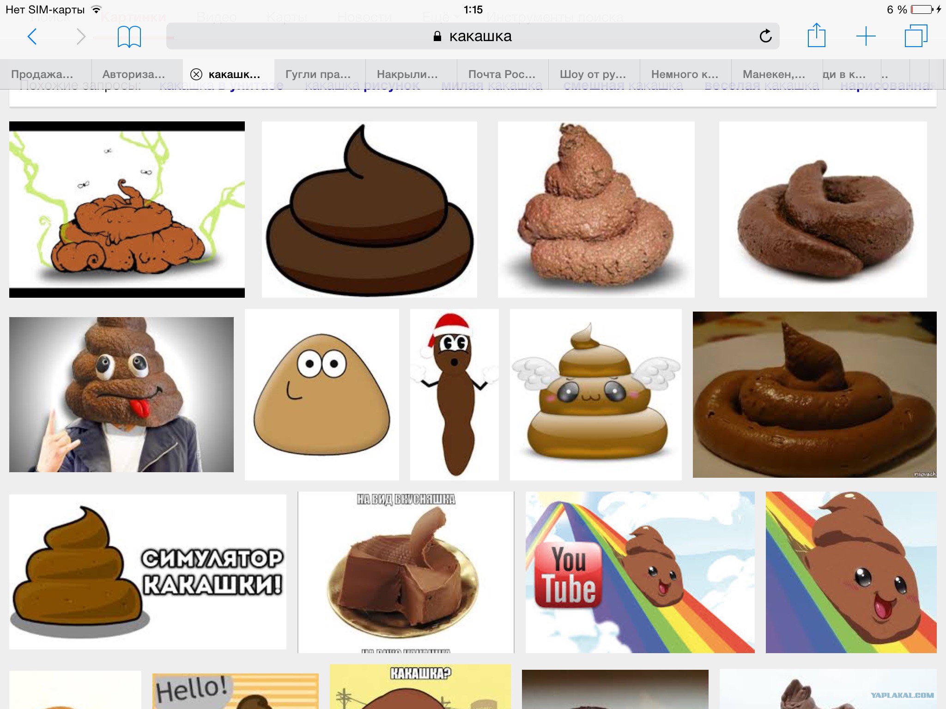Open the poop with Santa hat image

tap(454, 395)
